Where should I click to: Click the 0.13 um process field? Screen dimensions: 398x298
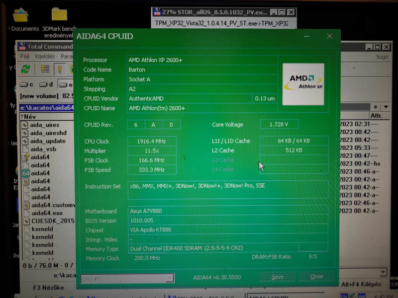click(x=265, y=98)
